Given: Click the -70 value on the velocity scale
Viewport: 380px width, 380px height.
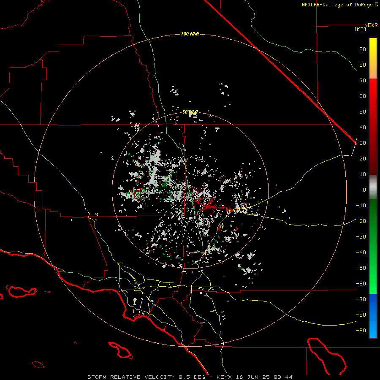Looking at the screenshot, I should click(x=361, y=299).
